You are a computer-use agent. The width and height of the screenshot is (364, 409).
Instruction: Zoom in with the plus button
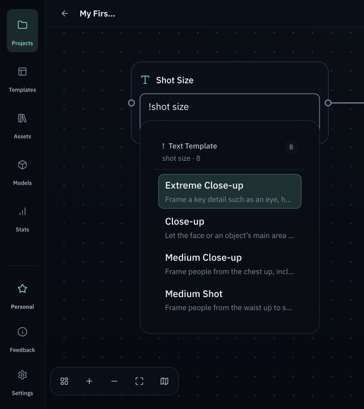tap(89, 381)
